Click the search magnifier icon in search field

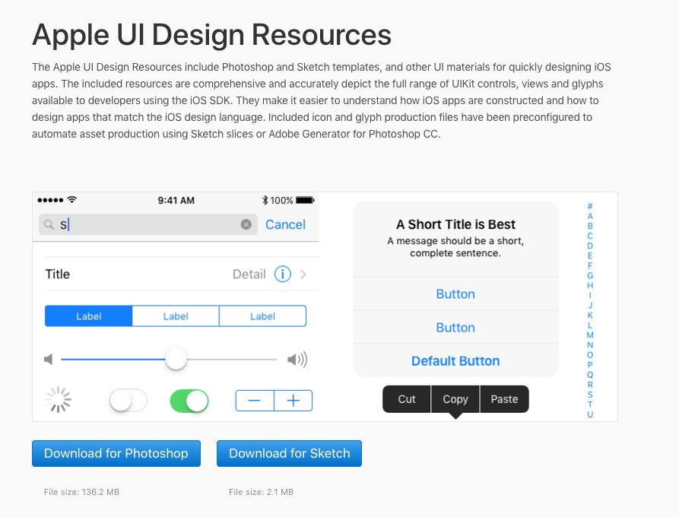click(49, 224)
